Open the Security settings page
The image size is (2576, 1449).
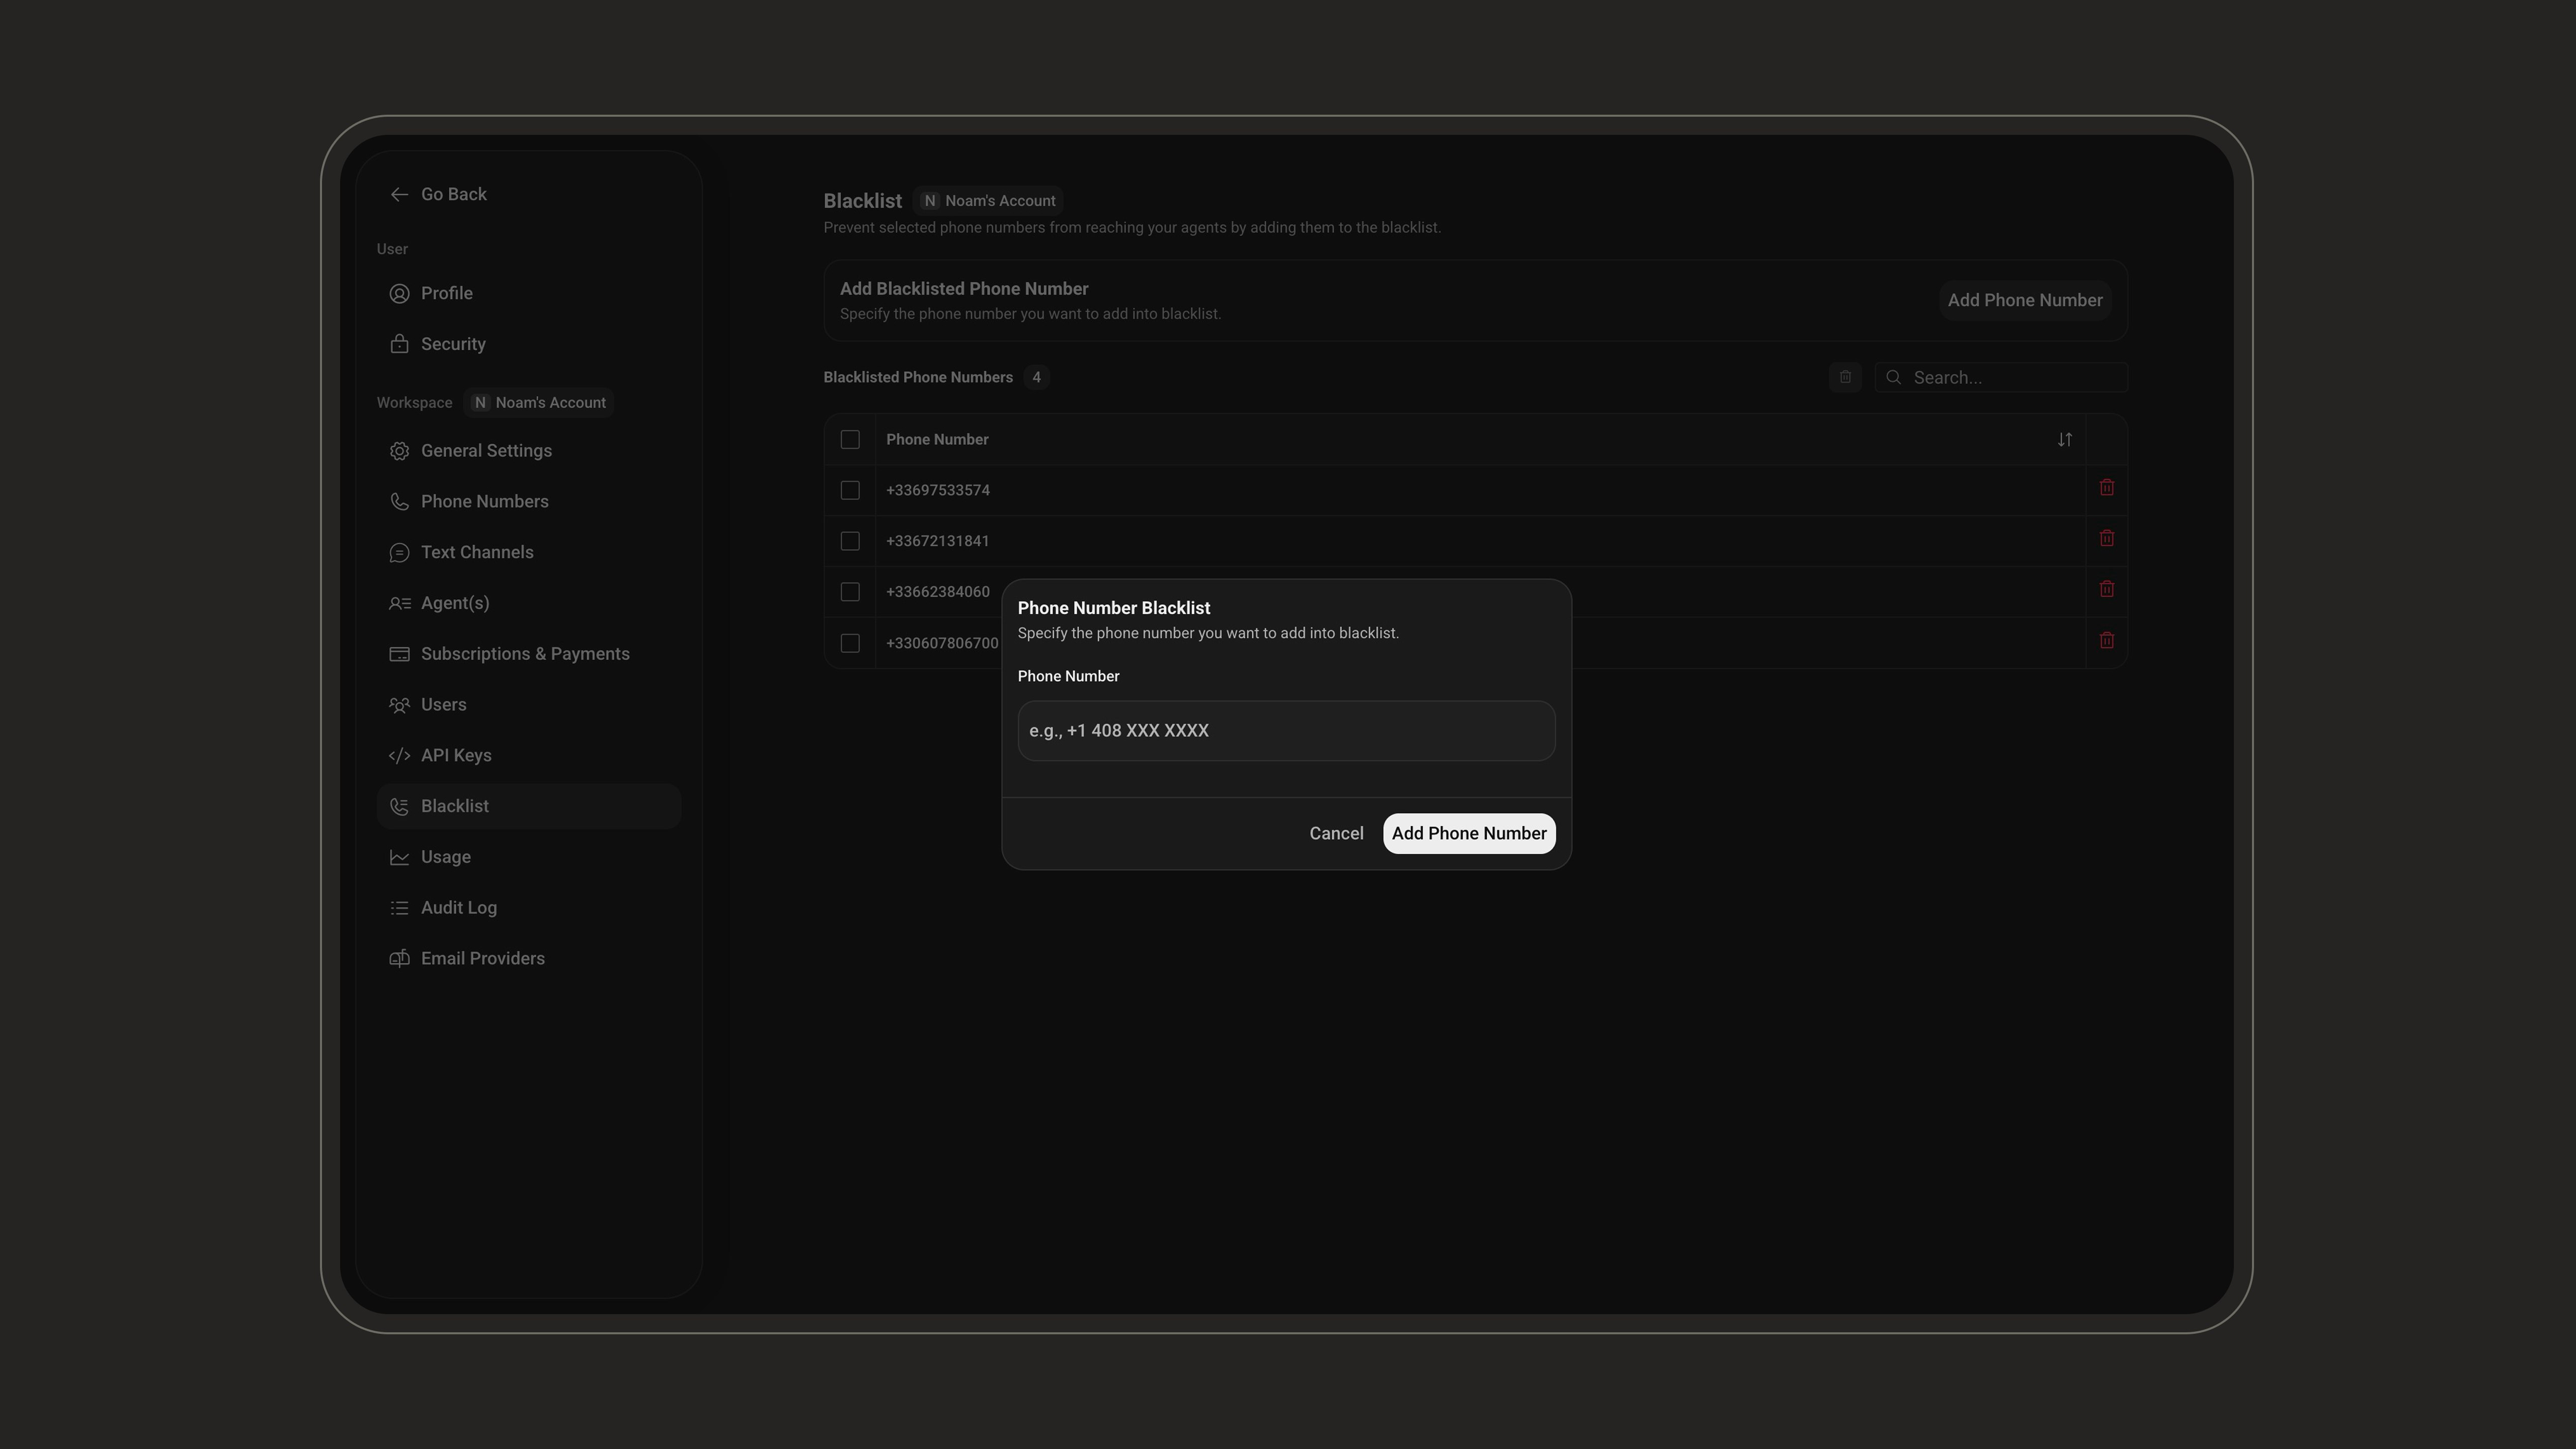pos(528,344)
